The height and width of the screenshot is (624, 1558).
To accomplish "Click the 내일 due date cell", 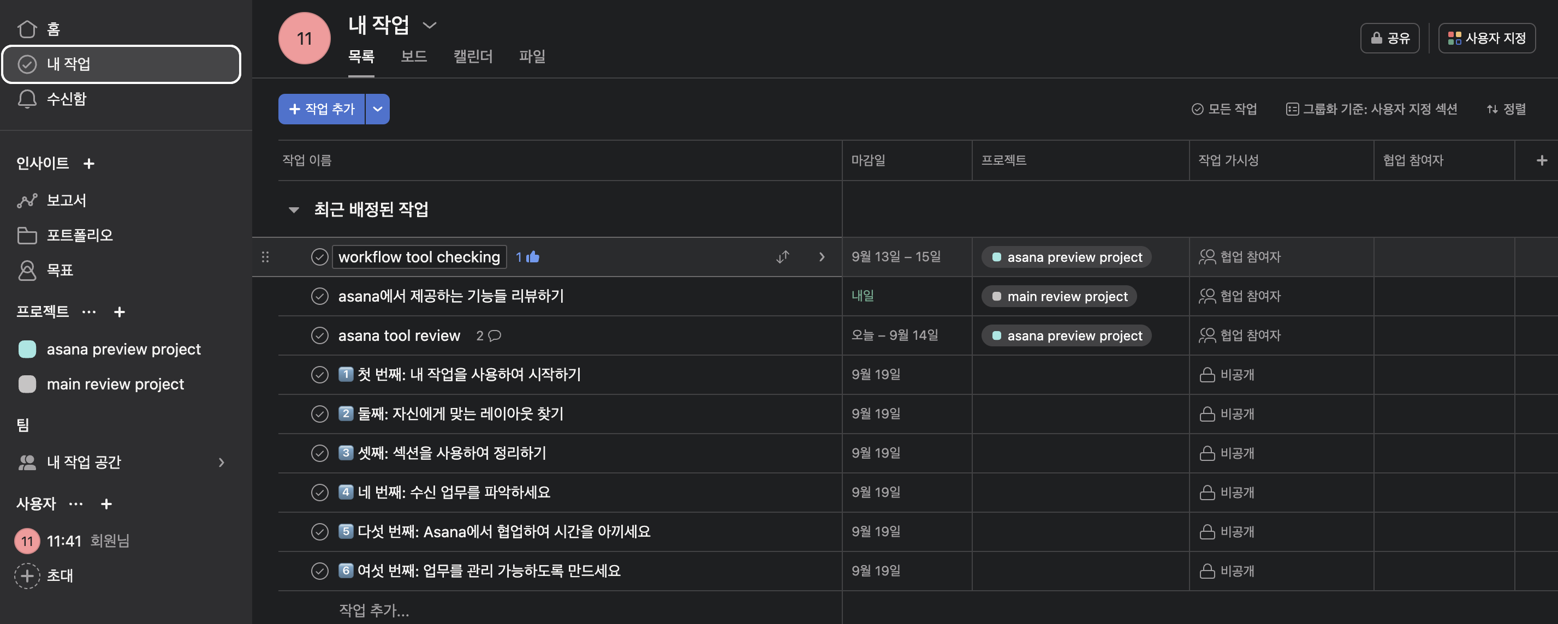I will pos(863,296).
